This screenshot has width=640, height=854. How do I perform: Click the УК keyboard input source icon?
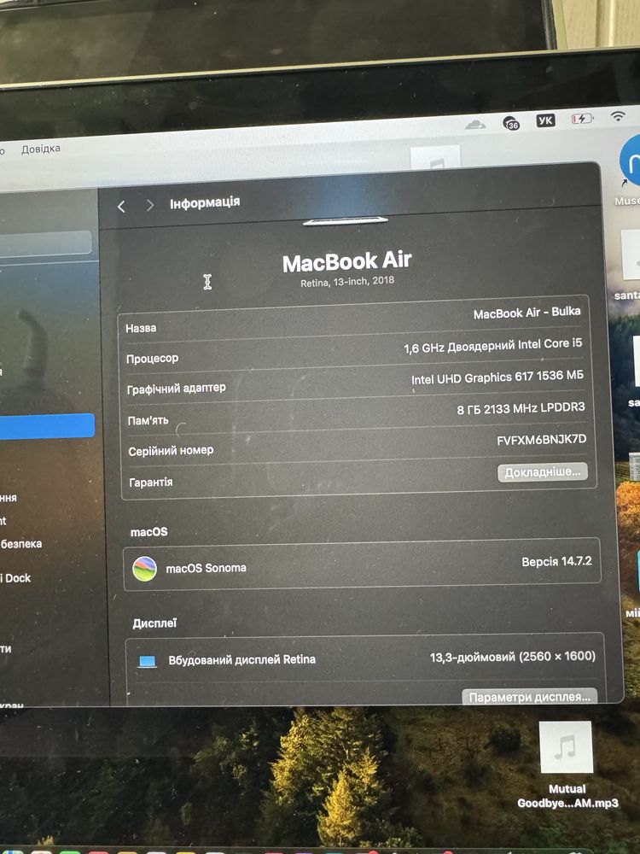(545, 120)
